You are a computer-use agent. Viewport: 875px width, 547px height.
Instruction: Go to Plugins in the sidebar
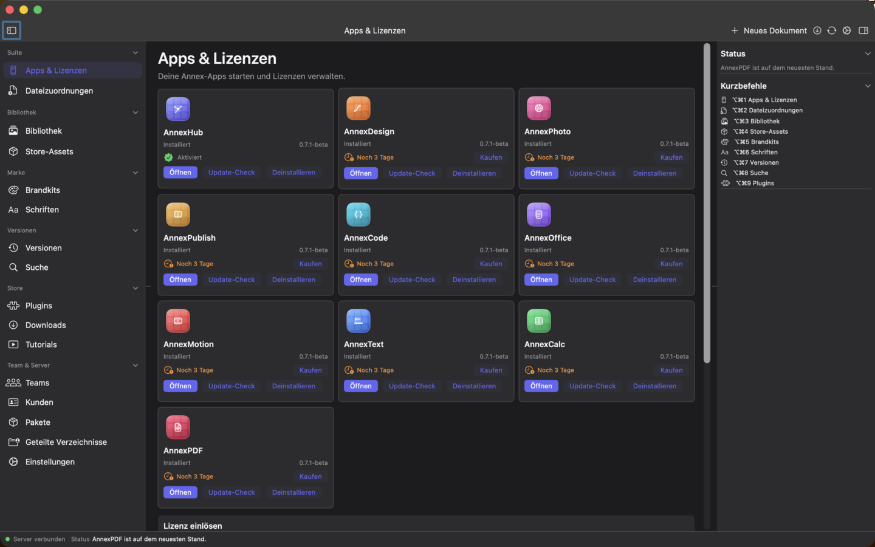pyautogui.click(x=73, y=306)
